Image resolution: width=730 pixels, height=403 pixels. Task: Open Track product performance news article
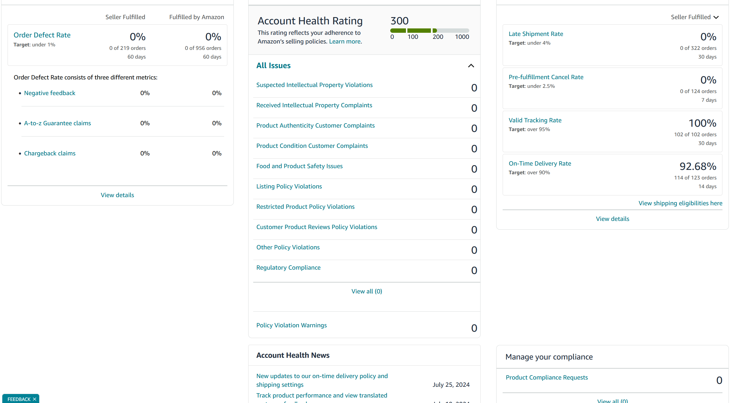pos(321,397)
